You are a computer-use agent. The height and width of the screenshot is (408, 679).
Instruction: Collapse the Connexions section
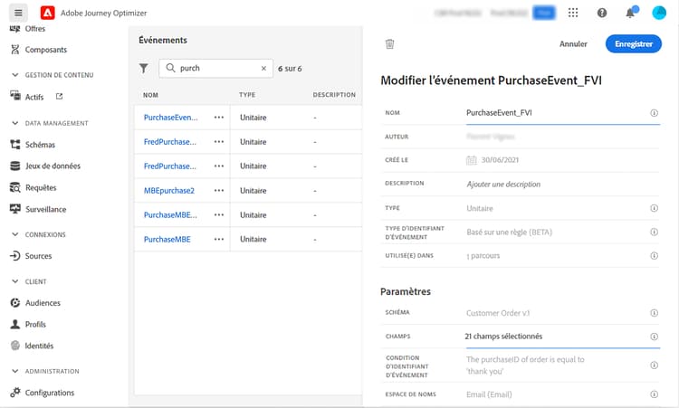tap(15, 234)
